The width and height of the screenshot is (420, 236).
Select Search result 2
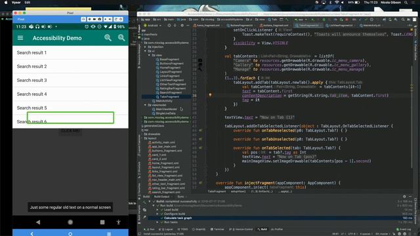(x=70, y=66)
